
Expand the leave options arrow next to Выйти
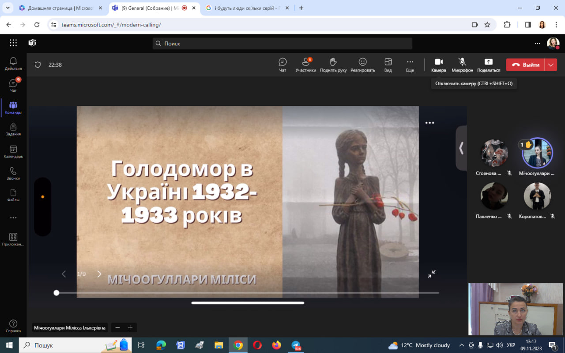coord(551,65)
